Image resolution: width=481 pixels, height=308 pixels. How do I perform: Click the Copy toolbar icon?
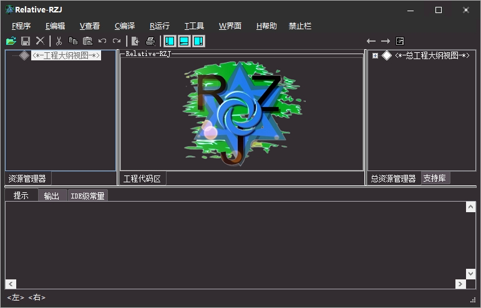(x=73, y=40)
